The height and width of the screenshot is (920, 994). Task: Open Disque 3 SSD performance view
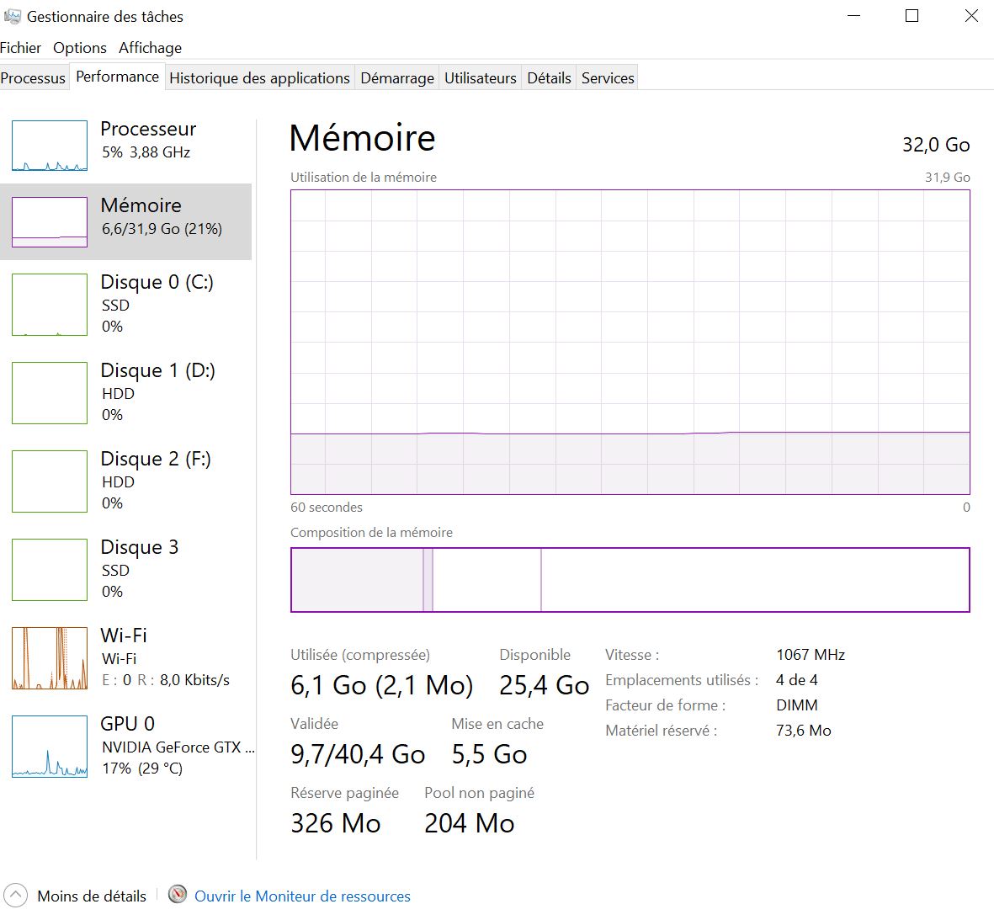tap(50, 570)
